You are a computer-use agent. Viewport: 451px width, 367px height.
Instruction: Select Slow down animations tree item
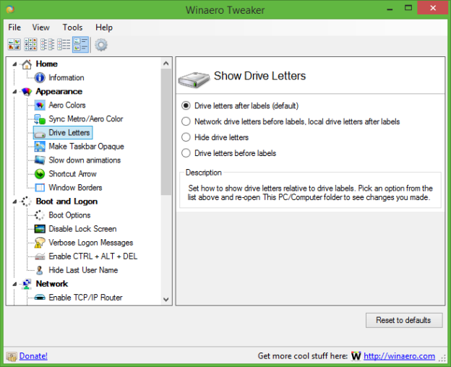point(85,160)
